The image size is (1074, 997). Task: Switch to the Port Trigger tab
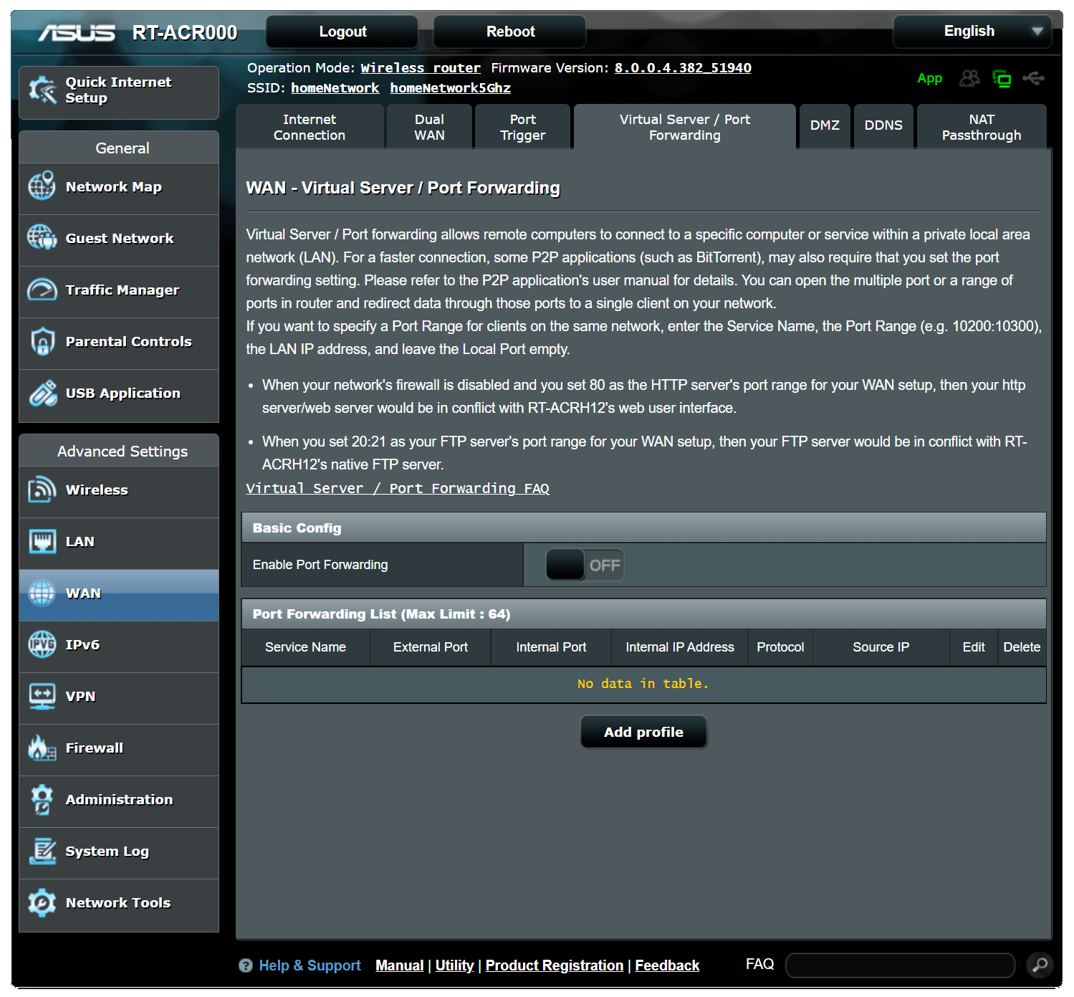click(522, 127)
